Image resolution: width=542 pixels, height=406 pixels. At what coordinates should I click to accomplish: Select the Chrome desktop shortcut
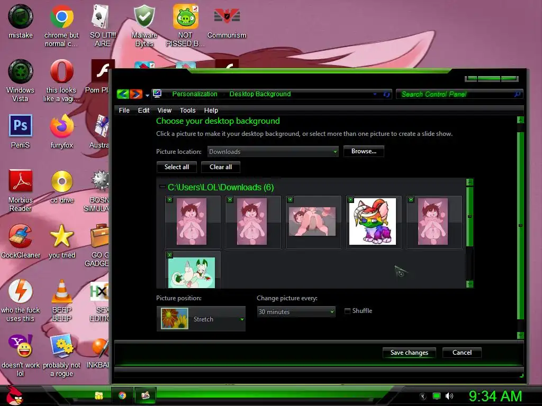click(x=61, y=26)
